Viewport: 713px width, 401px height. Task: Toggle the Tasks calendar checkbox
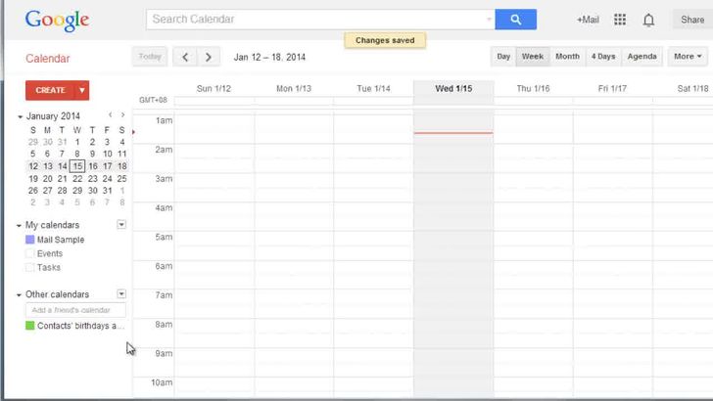point(30,267)
